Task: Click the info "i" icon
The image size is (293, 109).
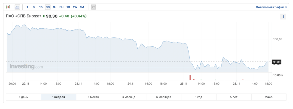Action: pos(283,17)
